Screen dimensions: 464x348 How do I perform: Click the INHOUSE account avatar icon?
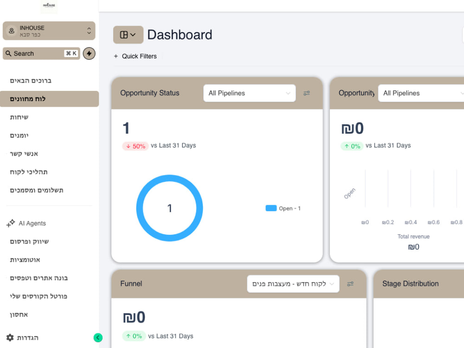tap(12, 31)
